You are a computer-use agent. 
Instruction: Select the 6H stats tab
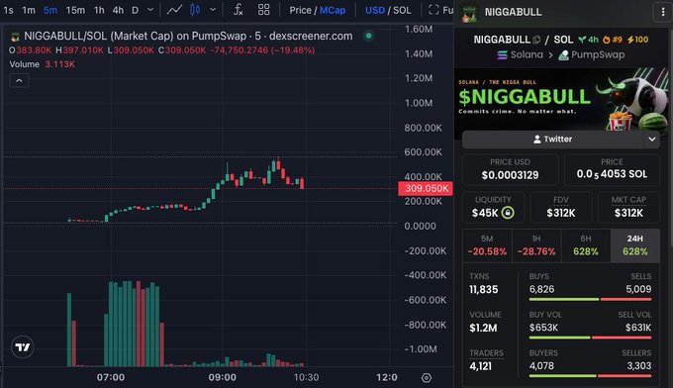586,245
